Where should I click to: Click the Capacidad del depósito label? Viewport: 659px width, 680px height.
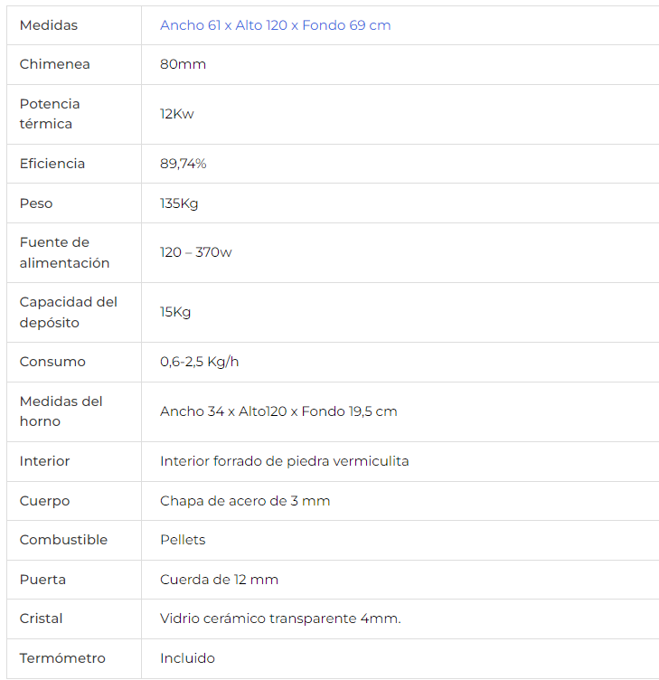[x=69, y=312]
